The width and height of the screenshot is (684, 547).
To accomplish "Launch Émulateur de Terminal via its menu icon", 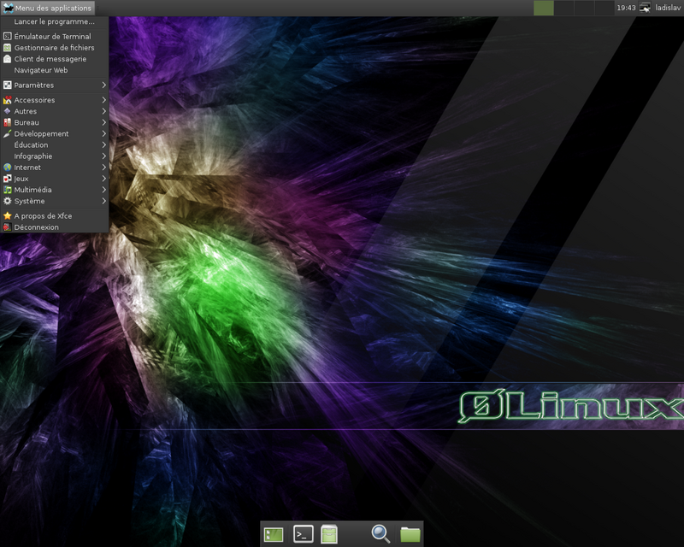I will click(x=7, y=36).
